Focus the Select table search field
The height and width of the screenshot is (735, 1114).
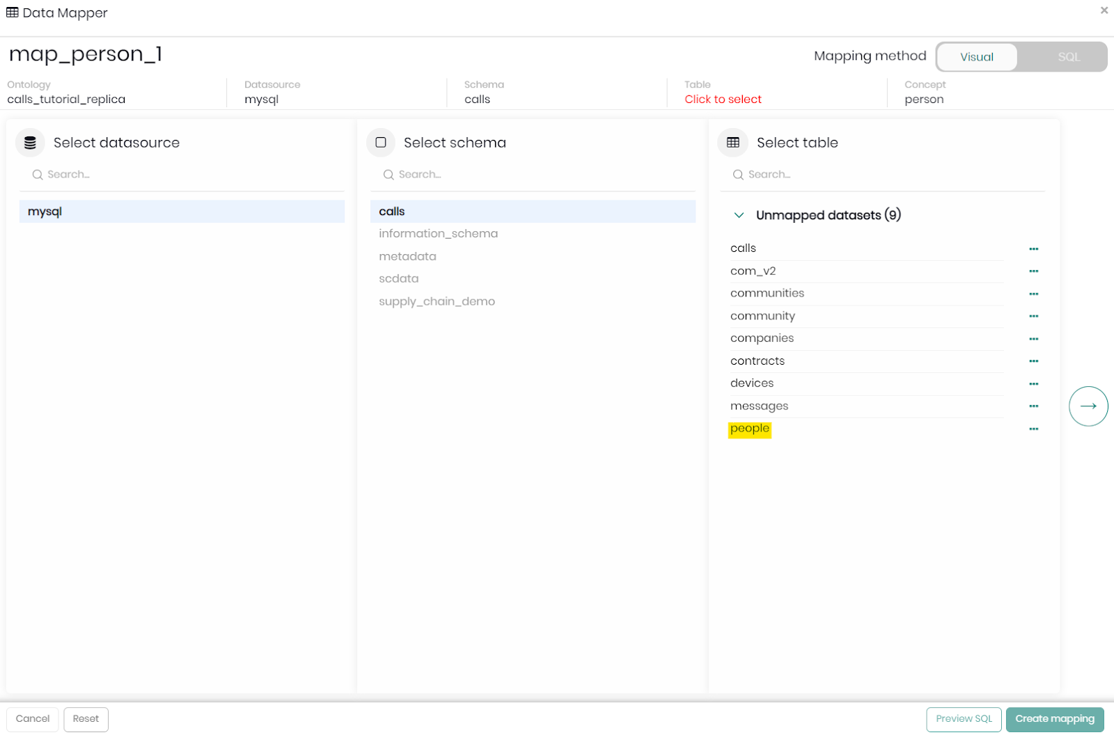[x=884, y=175]
